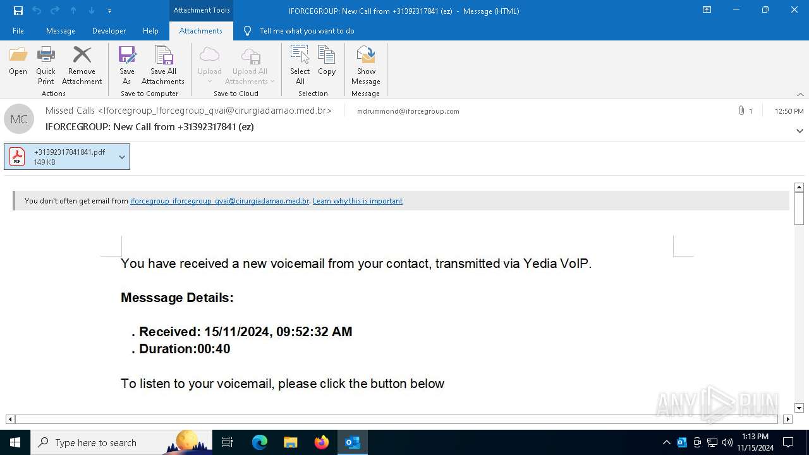Click the sender email link in the info bar
The height and width of the screenshot is (455, 809).
coord(219,201)
